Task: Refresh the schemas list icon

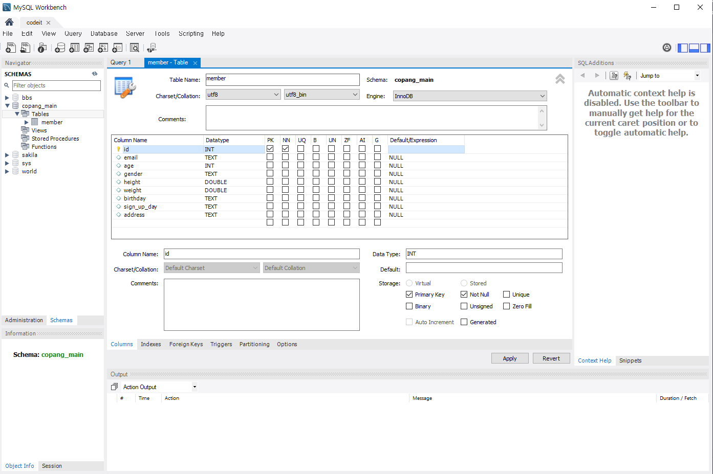Action: pyautogui.click(x=95, y=74)
